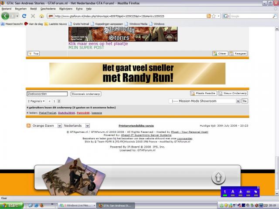Open the Mission Mods Showroom forum jump
The image size is (279, 209).
point(204,101)
